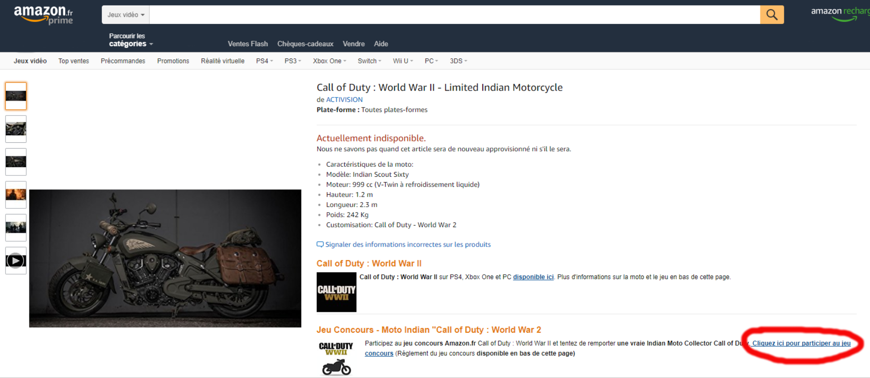Click the 'disponible ici' link

pos(533,277)
